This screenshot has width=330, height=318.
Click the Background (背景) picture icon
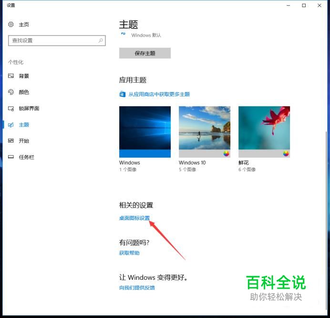[11, 76]
